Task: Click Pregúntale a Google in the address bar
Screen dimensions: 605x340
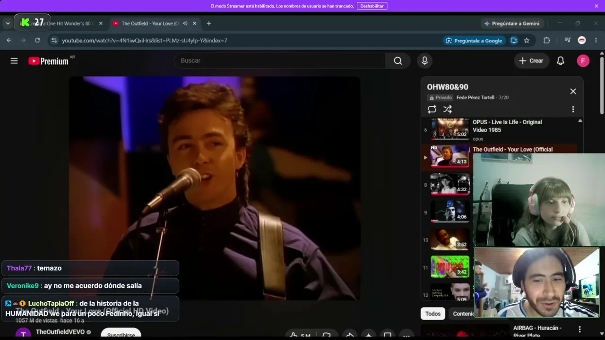Action: (x=474, y=41)
